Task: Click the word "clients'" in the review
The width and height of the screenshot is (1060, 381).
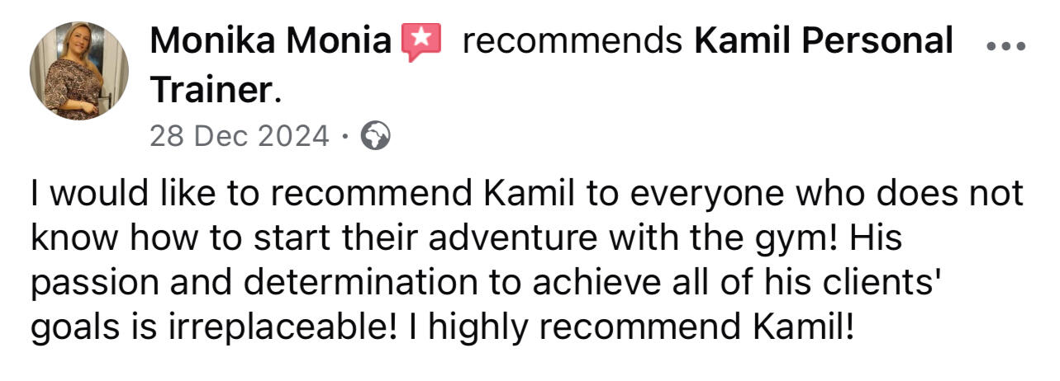Action: click(887, 285)
